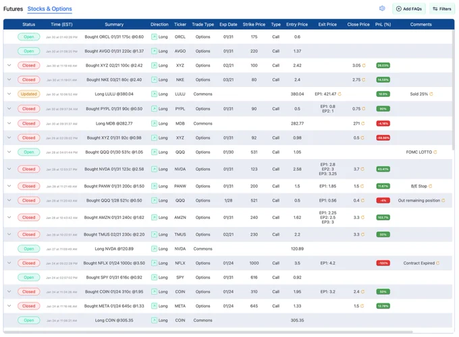The height and width of the screenshot is (337, 459).
Task: Click the long direction icon for PANW
Action: pos(154,186)
